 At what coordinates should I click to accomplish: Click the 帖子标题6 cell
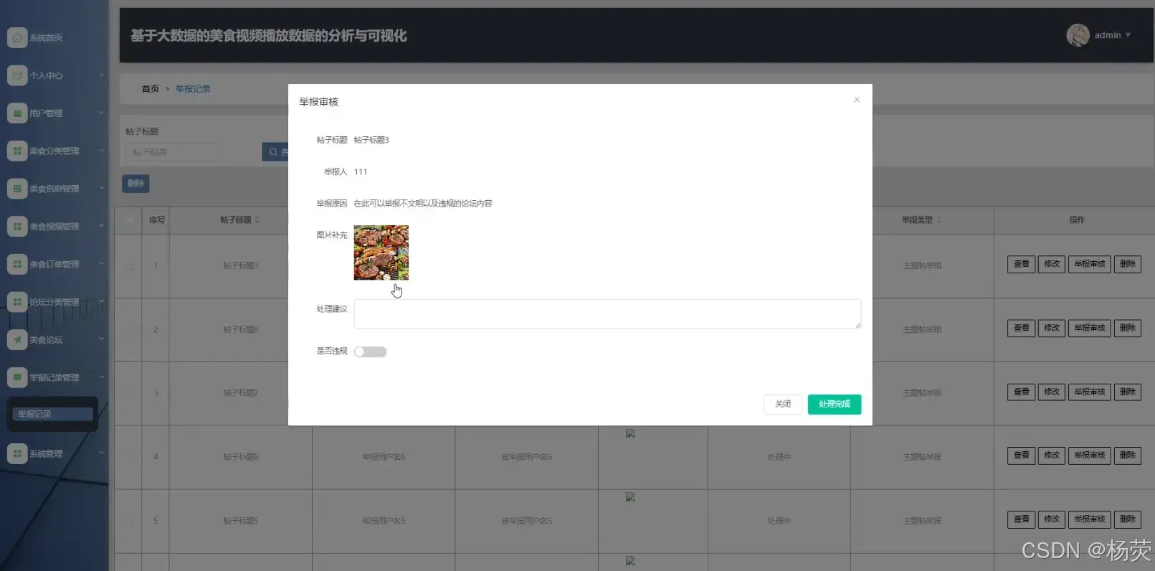click(241, 457)
